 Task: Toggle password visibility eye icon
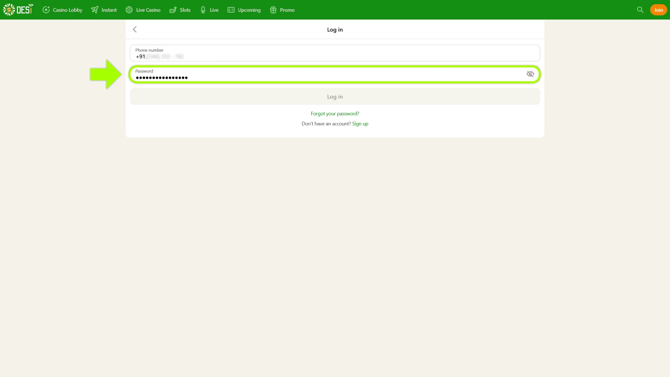530,74
